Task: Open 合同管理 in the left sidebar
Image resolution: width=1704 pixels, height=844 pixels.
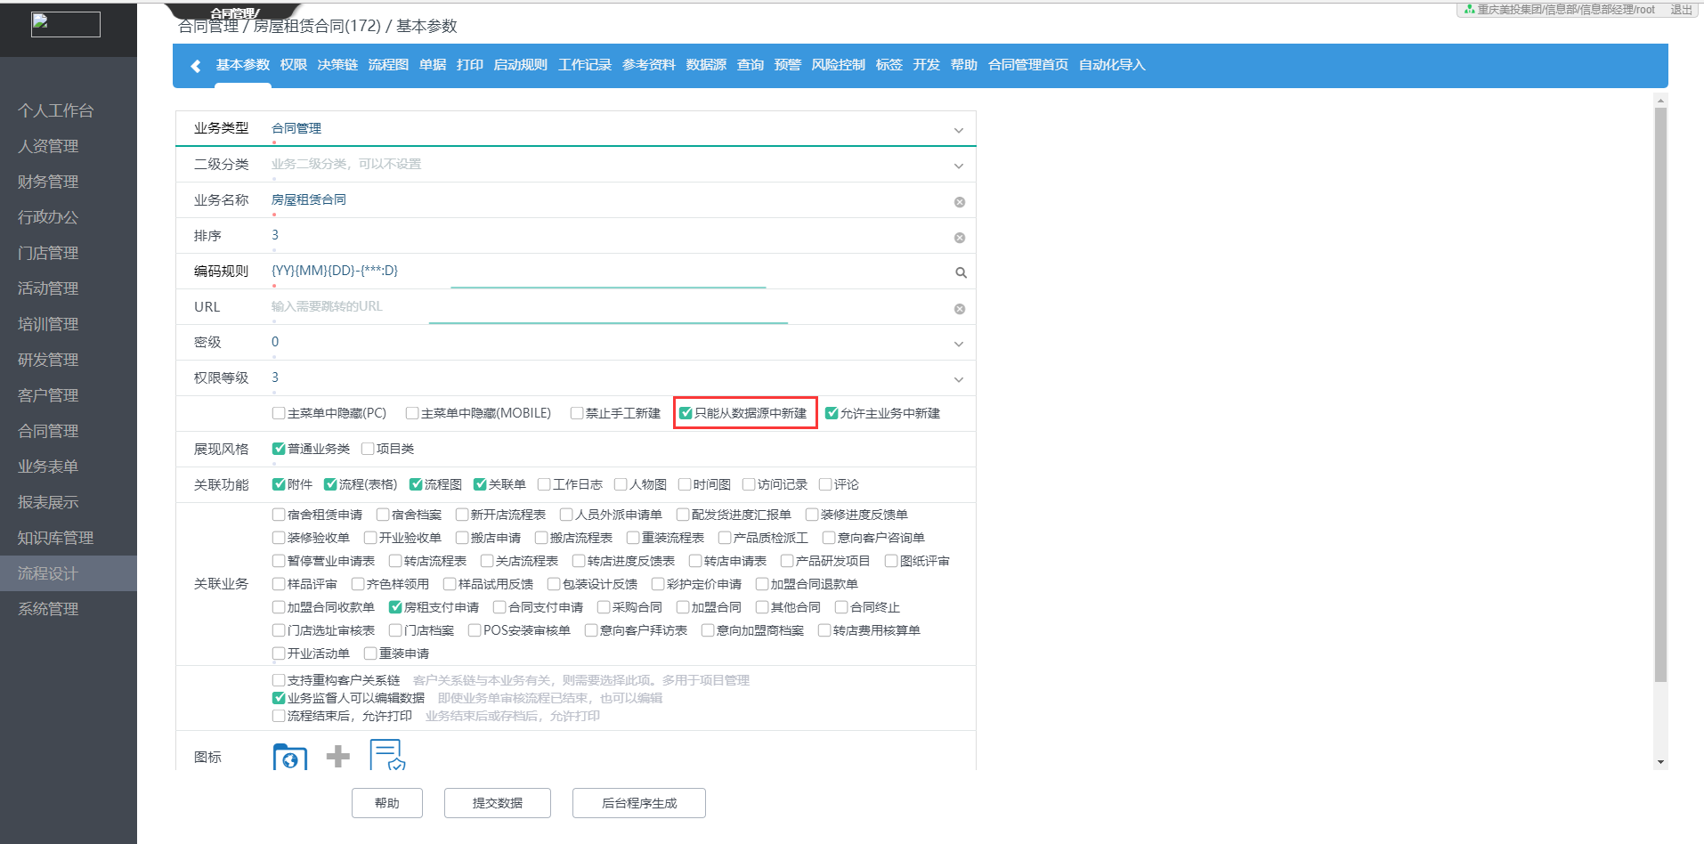Action: click(x=48, y=431)
